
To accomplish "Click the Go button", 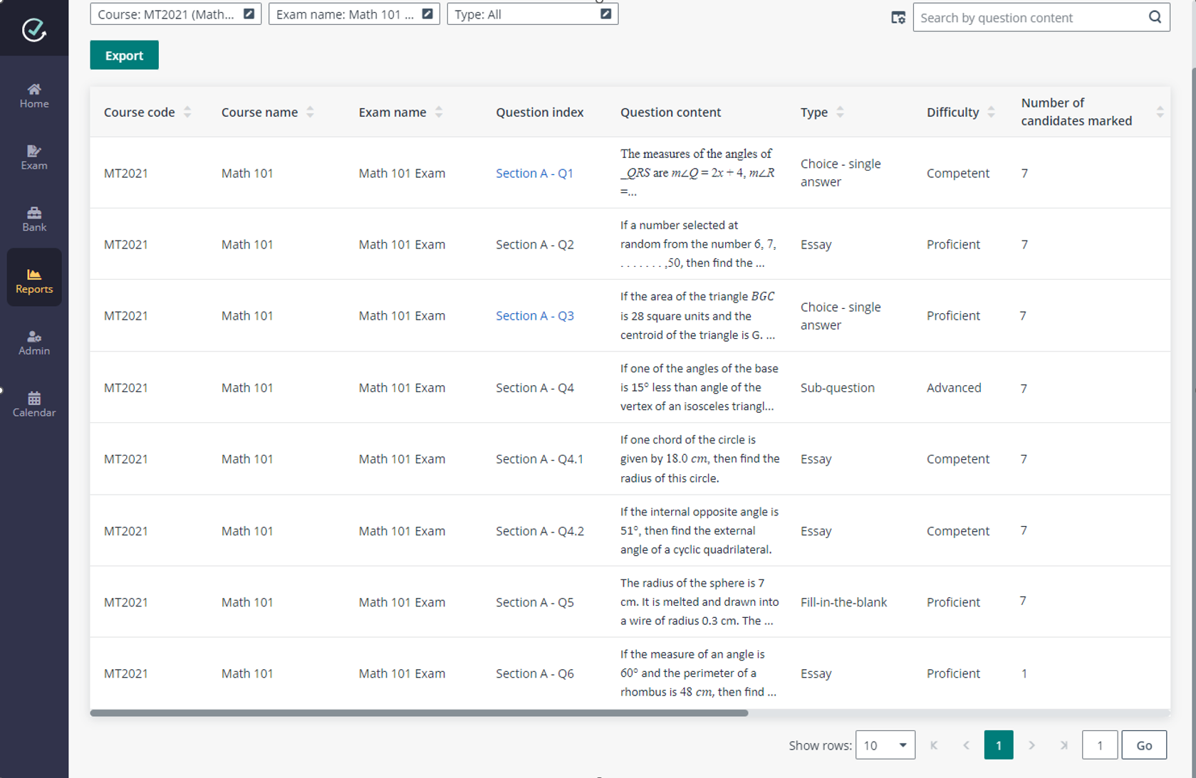I will (x=1144, y=745).
